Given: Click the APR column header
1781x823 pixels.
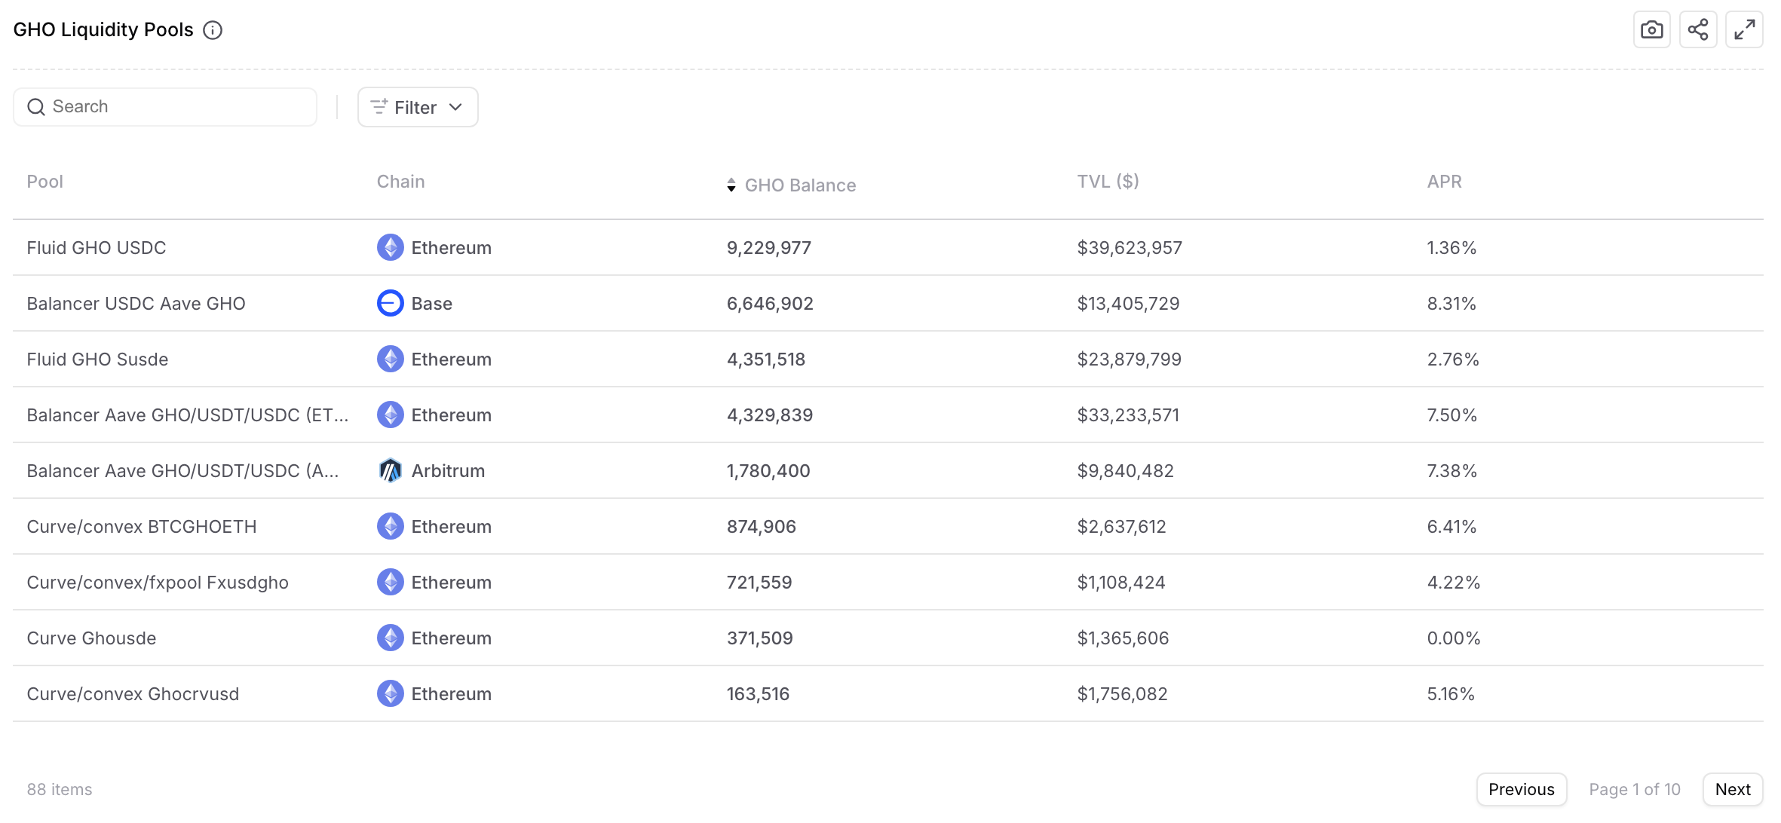Looking at the screenshot, I should [x=1444, y=182].
